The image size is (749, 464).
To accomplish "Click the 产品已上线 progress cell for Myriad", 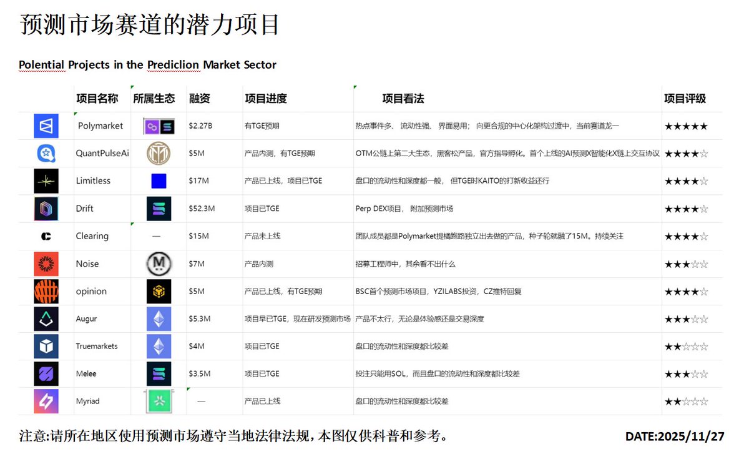I will (263, 401).
